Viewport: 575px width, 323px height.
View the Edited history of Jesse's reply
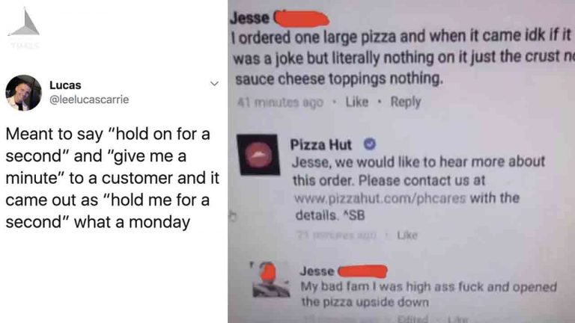pyautogui.click(x=413, y=319)
